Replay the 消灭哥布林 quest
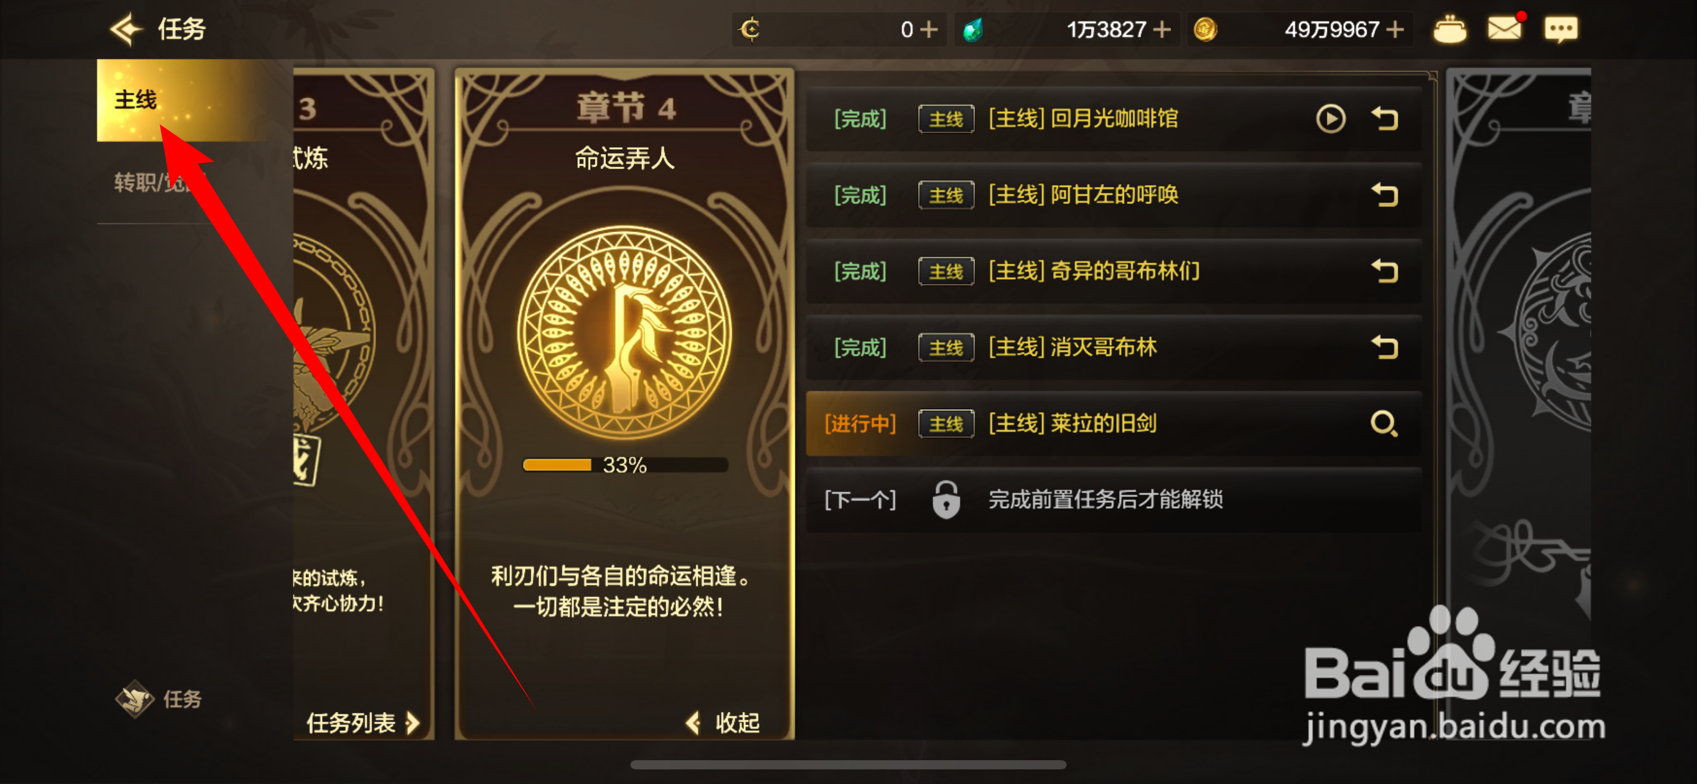This screenshot has height=784, width=1697. click(1385, 347)
